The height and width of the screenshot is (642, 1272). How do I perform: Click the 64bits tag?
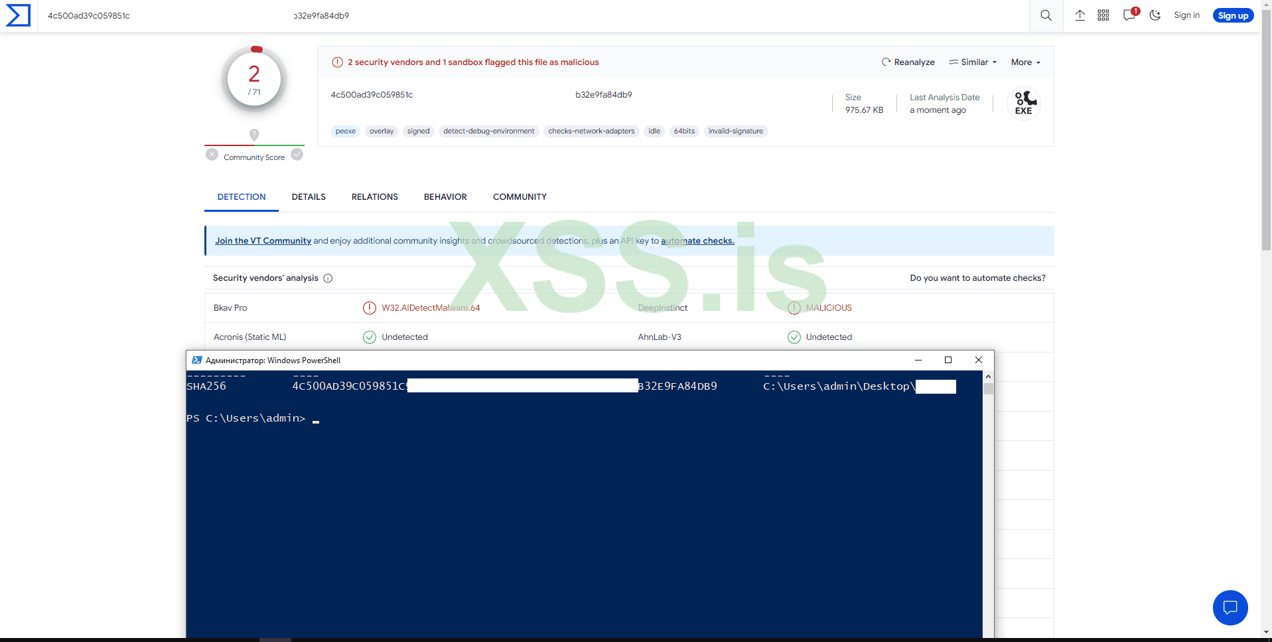684,131
